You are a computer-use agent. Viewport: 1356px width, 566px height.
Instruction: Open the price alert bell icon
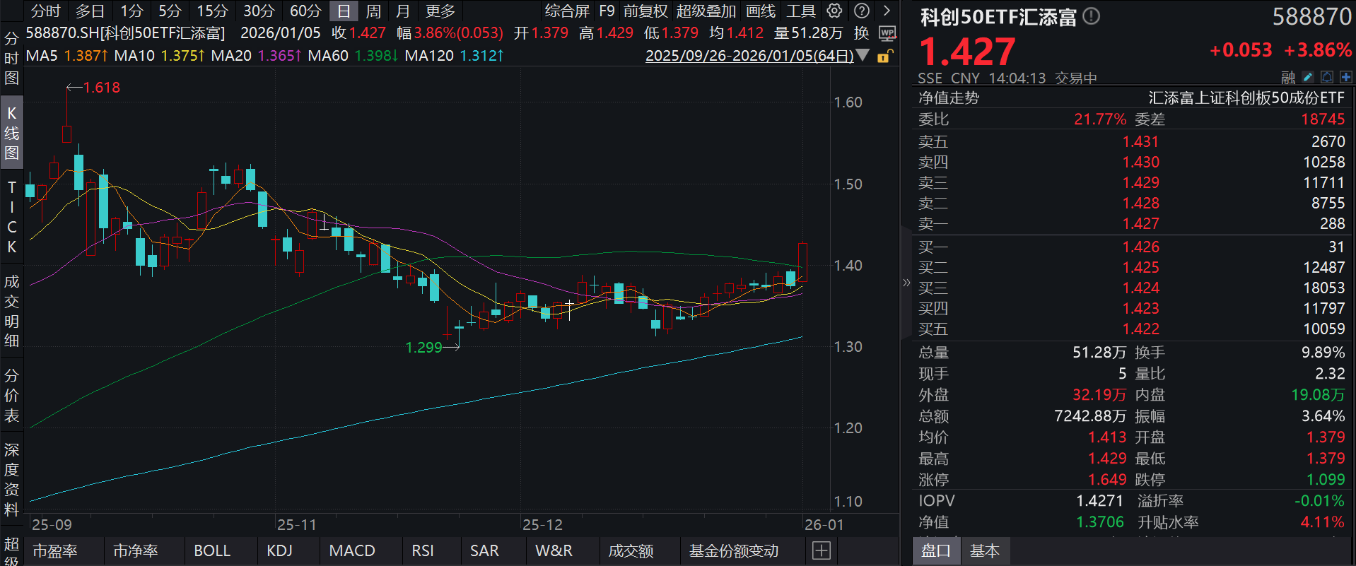tap(1327, 77)
